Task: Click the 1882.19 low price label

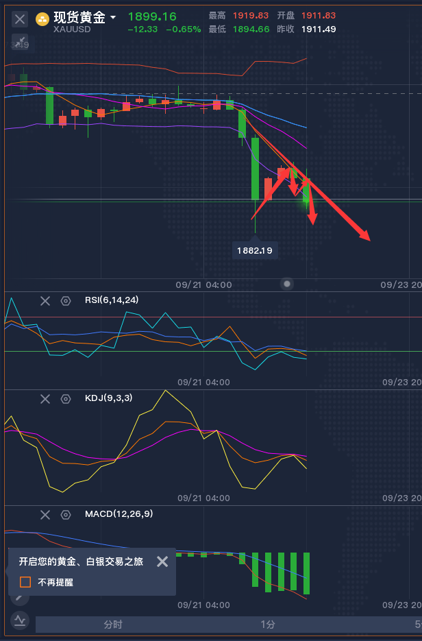Action: click(255, 251)
